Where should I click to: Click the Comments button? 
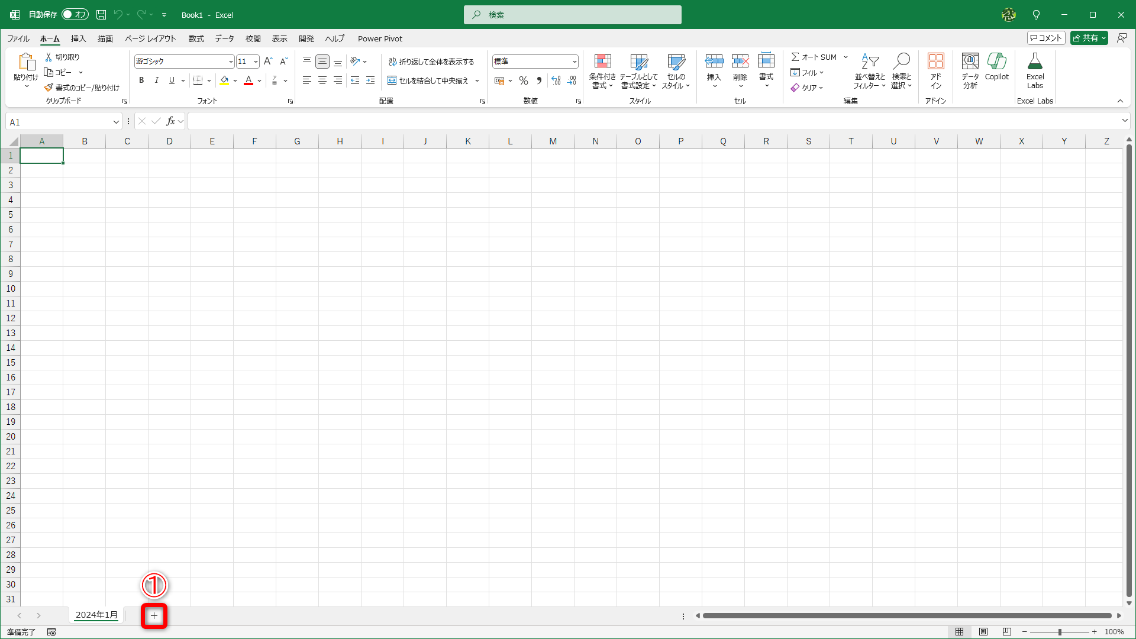[x=1045, y=38]
